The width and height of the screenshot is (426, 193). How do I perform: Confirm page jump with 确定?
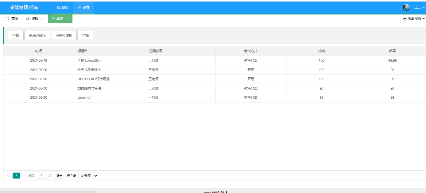59,176
